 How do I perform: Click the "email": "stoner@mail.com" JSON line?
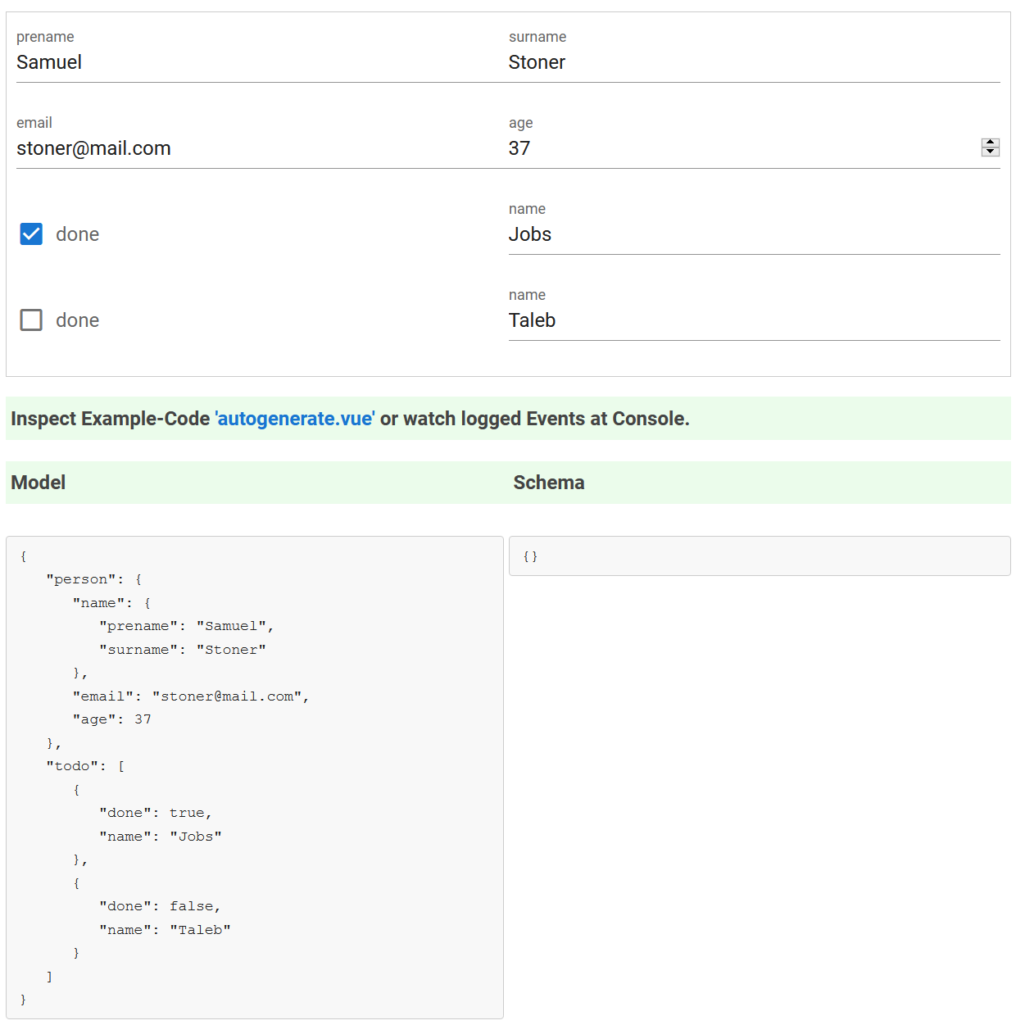click(191, 696)
